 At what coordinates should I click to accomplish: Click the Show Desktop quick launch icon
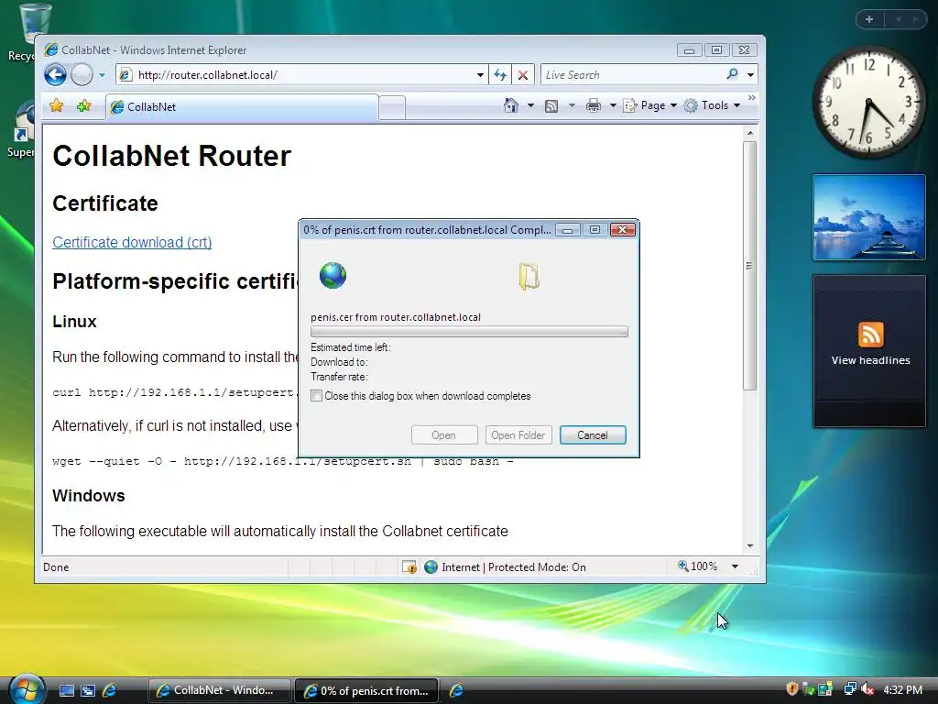[x=66, y=690]
